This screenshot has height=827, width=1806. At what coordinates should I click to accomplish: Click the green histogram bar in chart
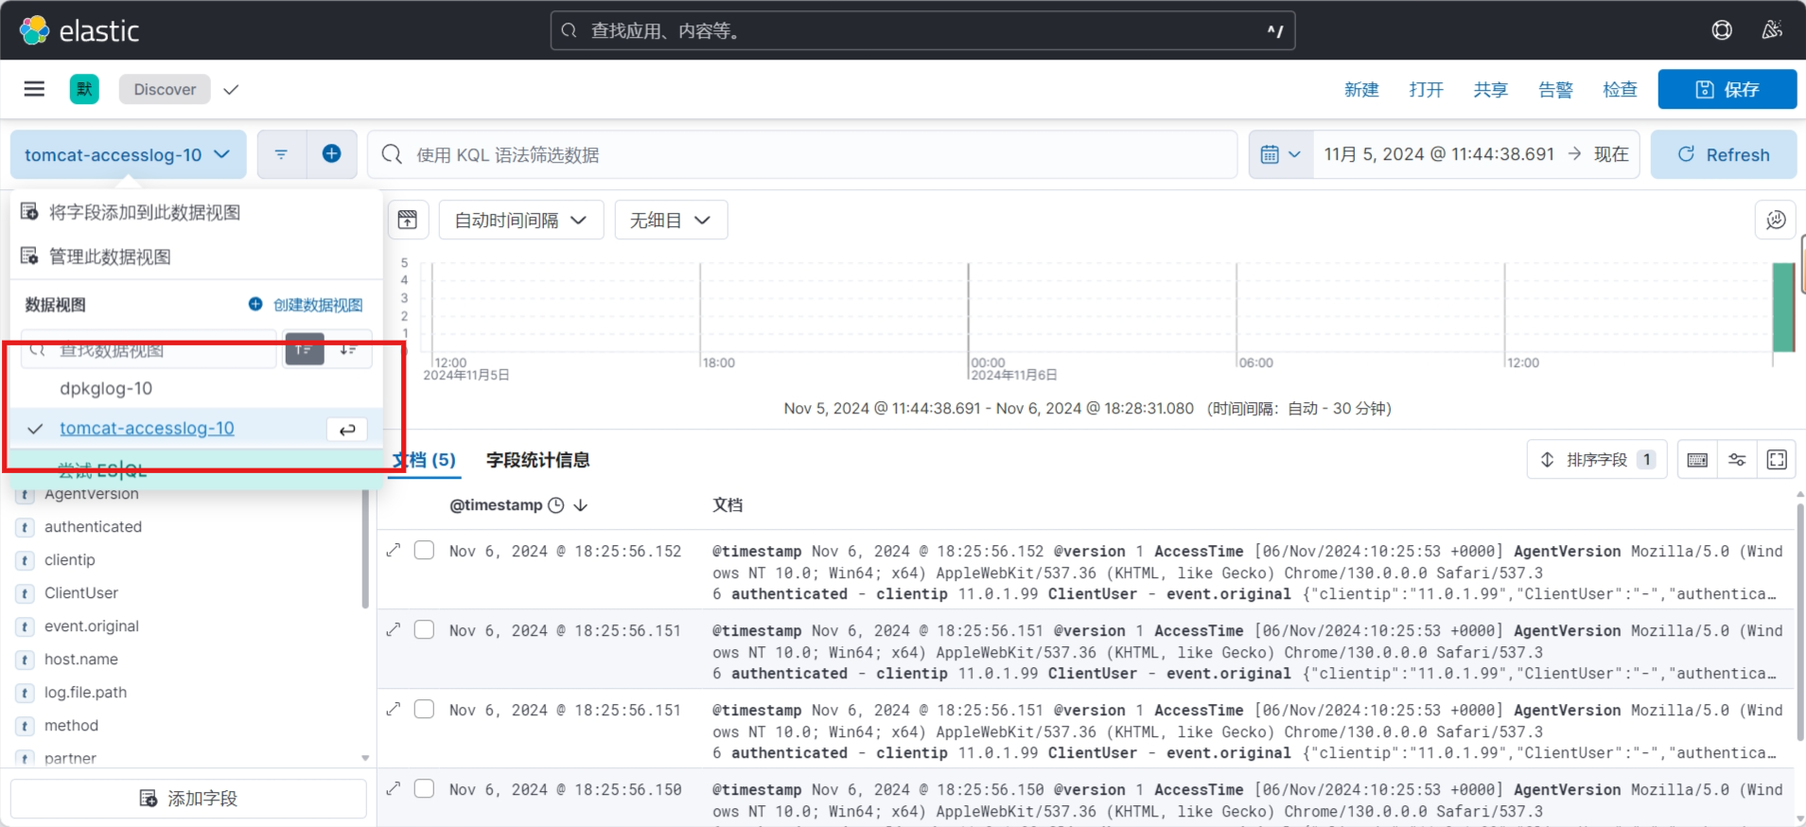point(1783,308)
